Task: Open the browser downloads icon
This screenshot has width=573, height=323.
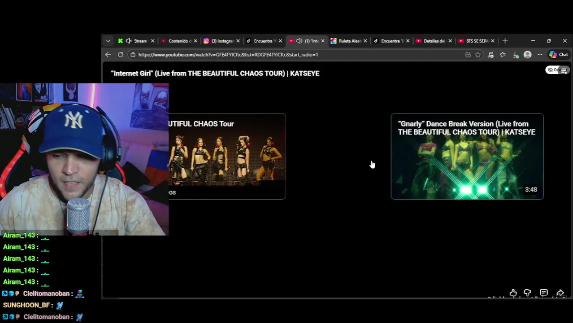Action: click(516, 54)
